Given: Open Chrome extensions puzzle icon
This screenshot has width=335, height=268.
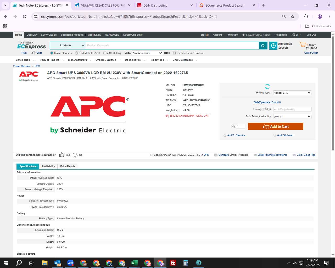Looking at the screenshot, I should [x=306, y=16].
